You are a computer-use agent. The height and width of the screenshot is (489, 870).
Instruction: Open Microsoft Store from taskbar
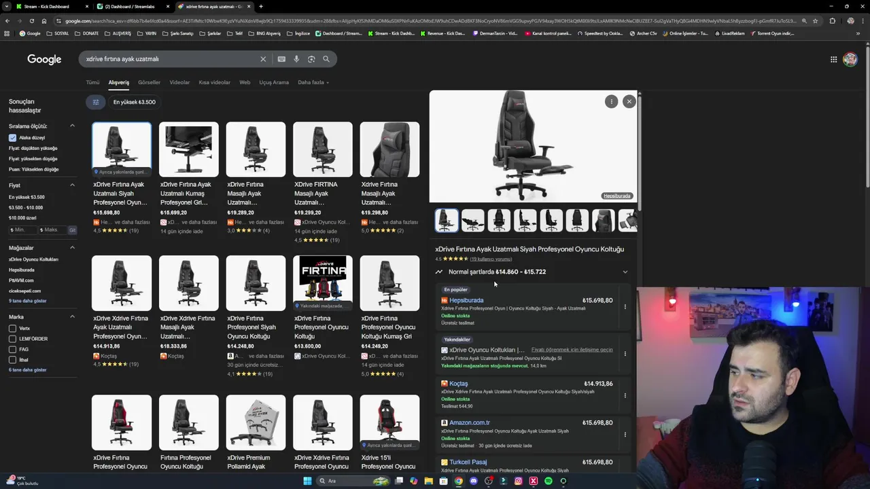coord(444,481)
